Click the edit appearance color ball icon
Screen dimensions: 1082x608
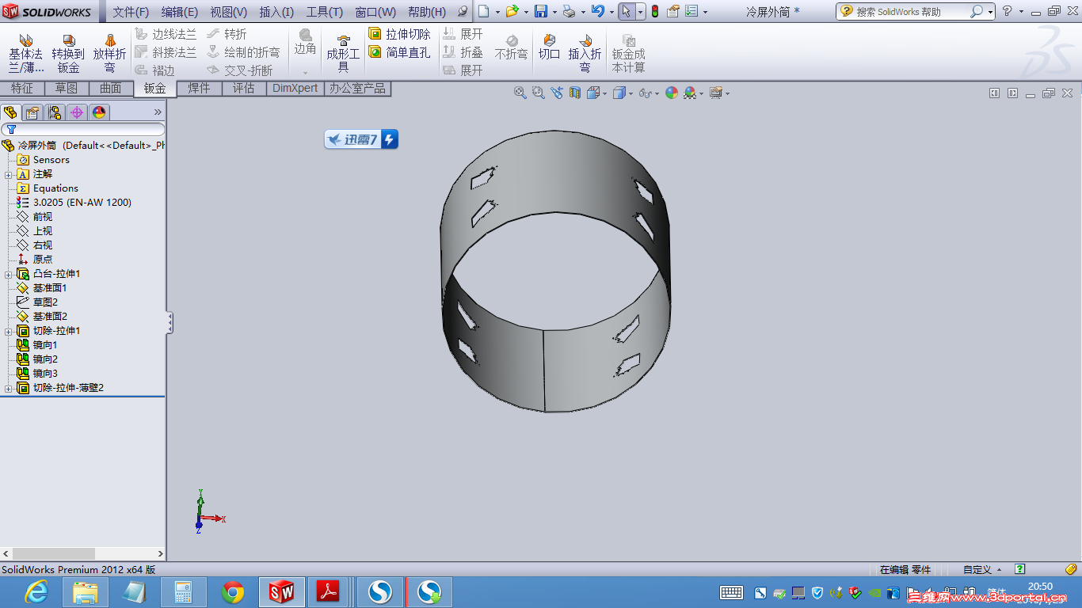pos(672,93)
